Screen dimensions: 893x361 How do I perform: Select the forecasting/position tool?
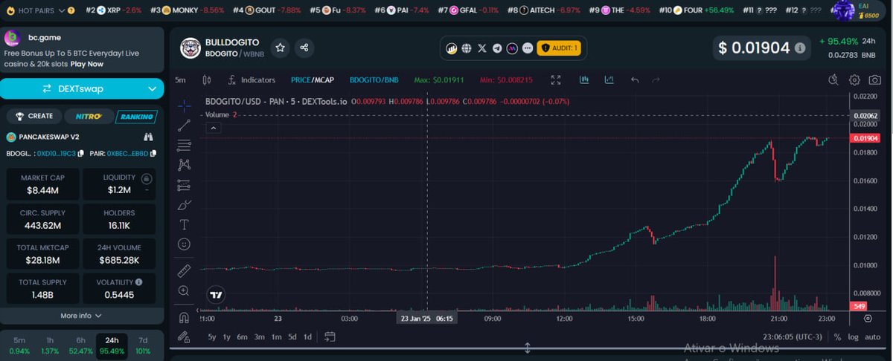click(184, 185)
